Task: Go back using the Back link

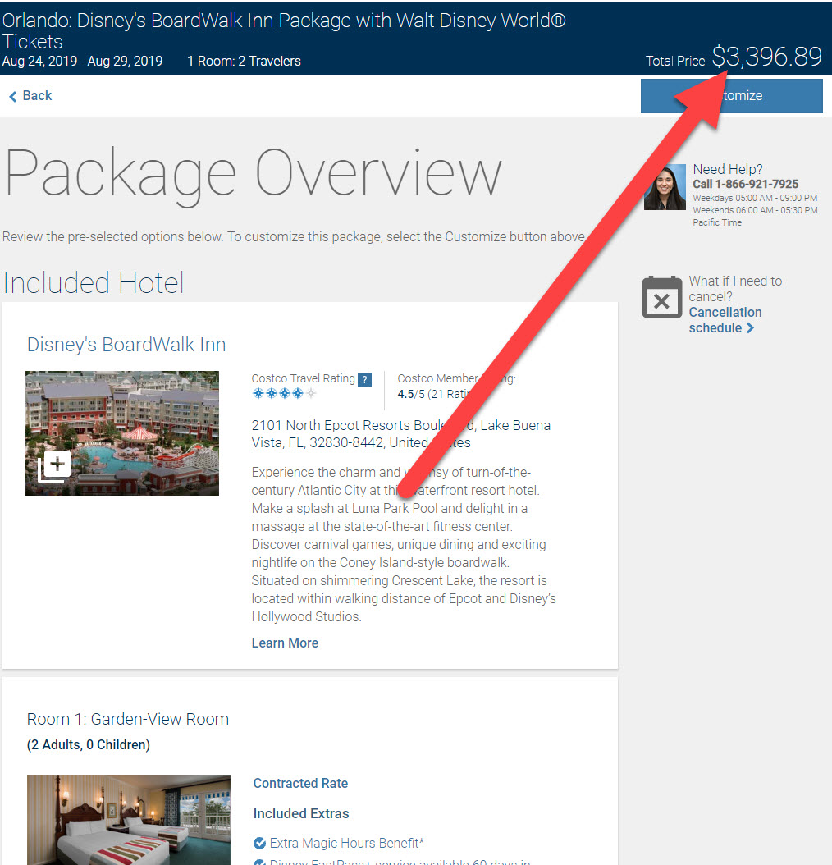Action: click(x=30, y=95)
